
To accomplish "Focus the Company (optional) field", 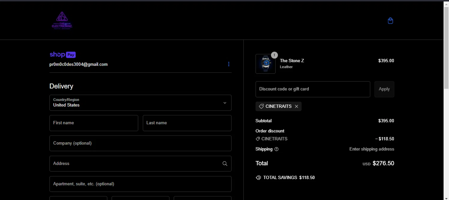I will (140, 143).
